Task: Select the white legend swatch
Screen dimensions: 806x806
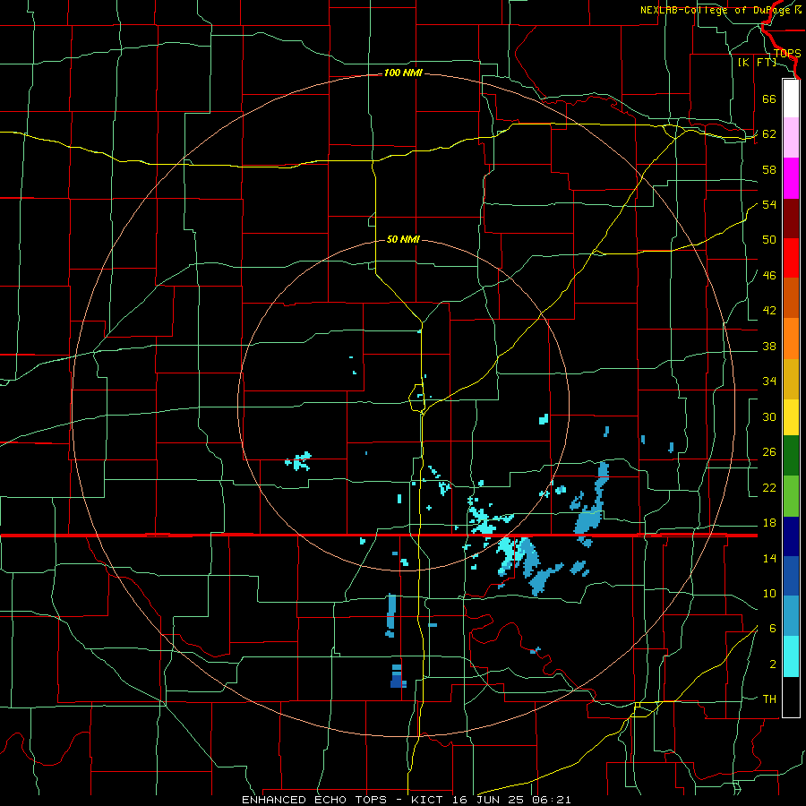Action: click(x=791, y=99)
